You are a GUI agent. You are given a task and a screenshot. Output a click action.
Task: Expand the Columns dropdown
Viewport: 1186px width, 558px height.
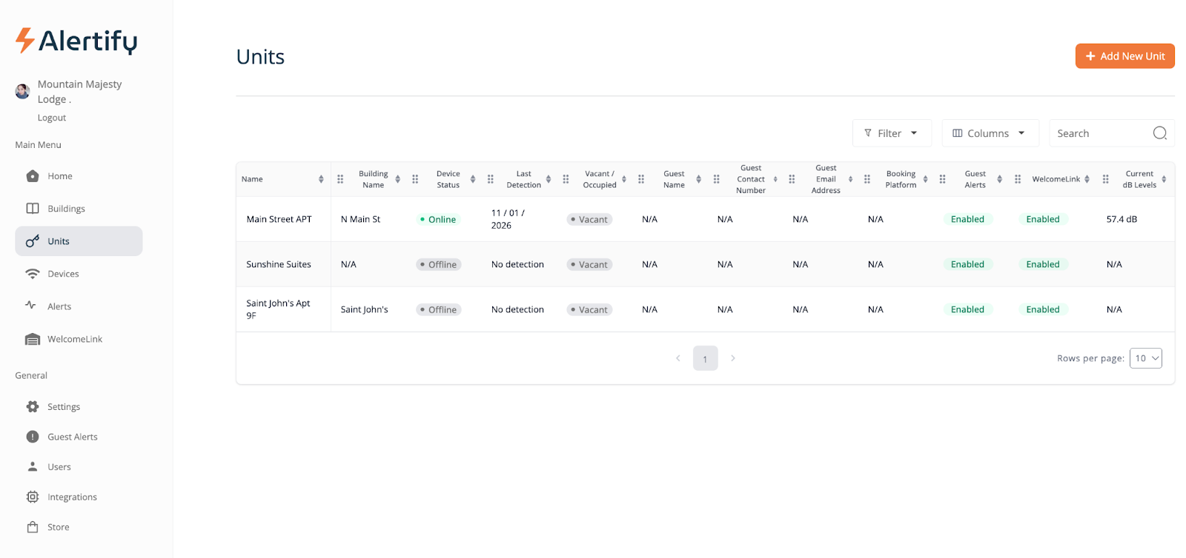[990, 133]
